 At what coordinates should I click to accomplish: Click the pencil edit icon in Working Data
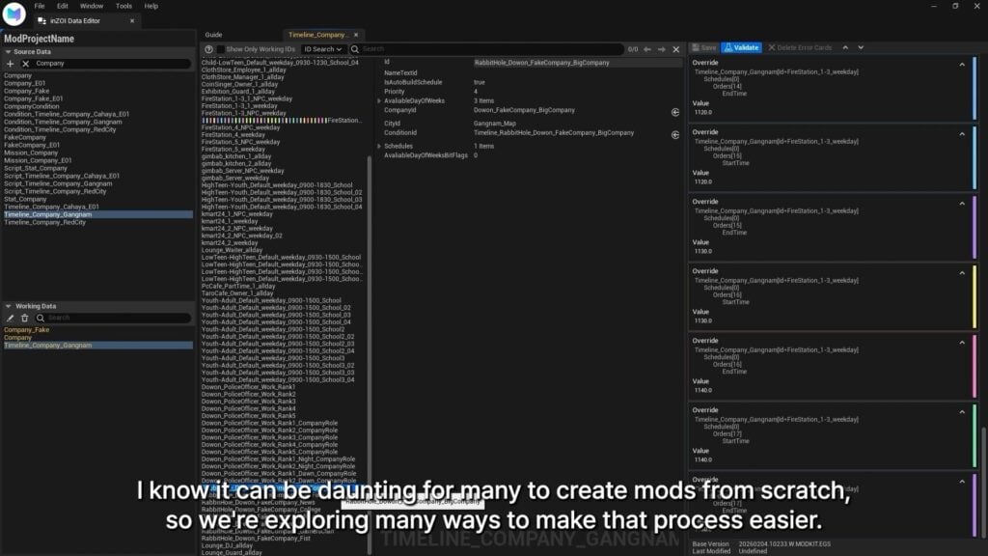click(11, 318)
